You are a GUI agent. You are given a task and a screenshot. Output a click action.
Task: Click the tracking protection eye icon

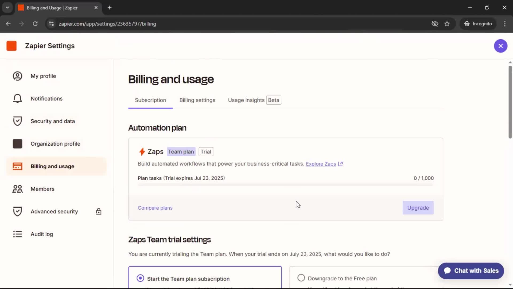click(x=435, y=24)
